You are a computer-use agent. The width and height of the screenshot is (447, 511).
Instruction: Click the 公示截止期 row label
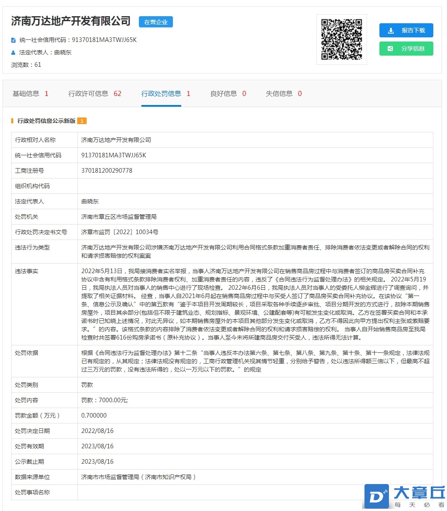coord(29,462)
